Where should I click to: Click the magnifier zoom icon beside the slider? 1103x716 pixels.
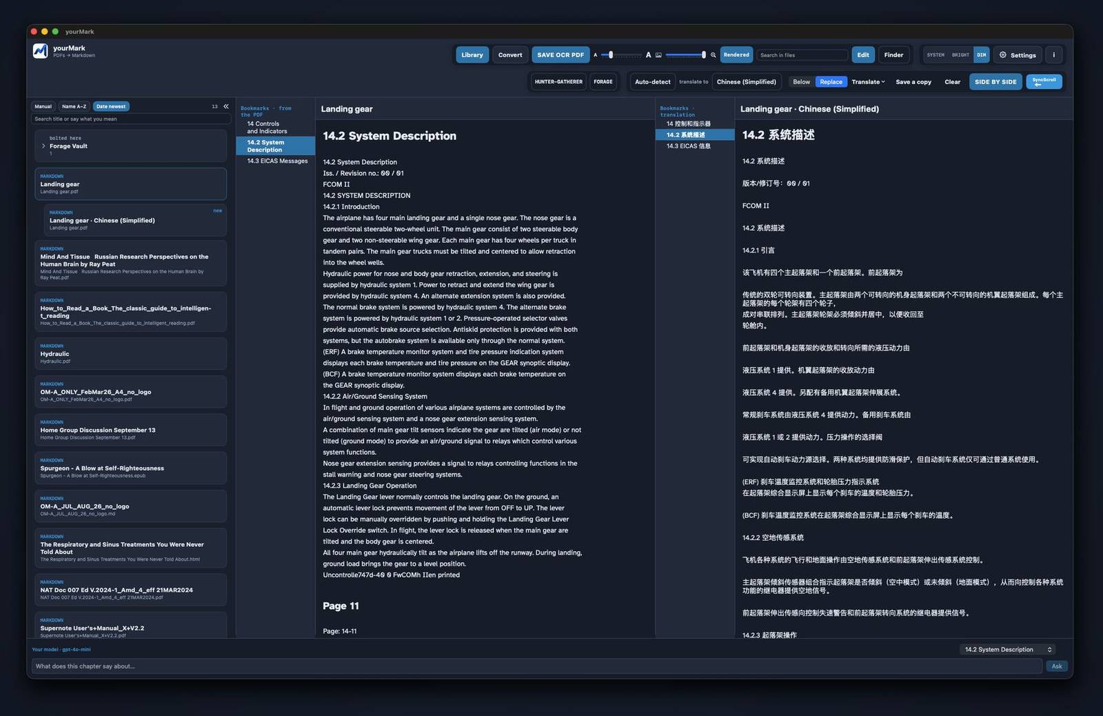tap(714, 55)
